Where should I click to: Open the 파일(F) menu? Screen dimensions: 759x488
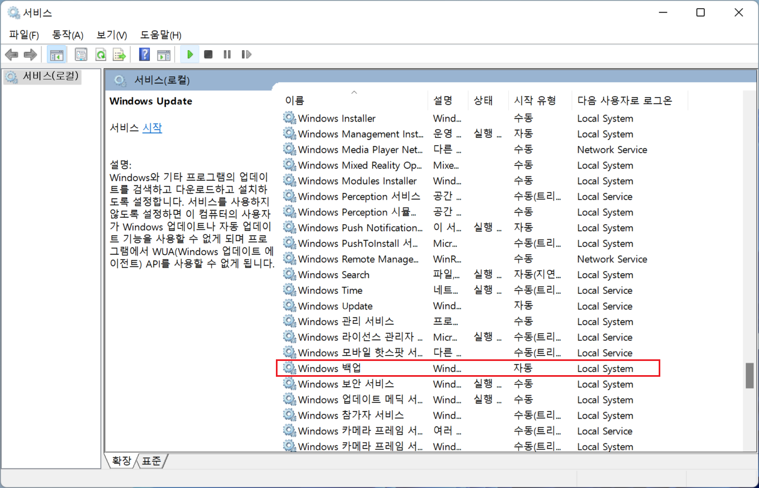point(24,35)
